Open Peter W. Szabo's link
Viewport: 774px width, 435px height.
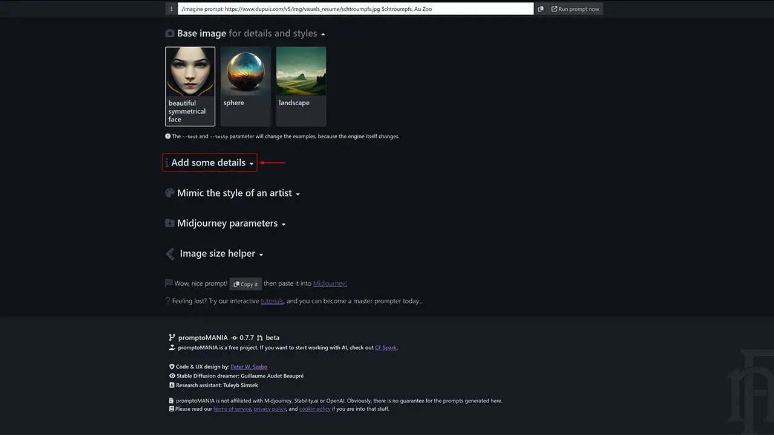click(249, 367)
